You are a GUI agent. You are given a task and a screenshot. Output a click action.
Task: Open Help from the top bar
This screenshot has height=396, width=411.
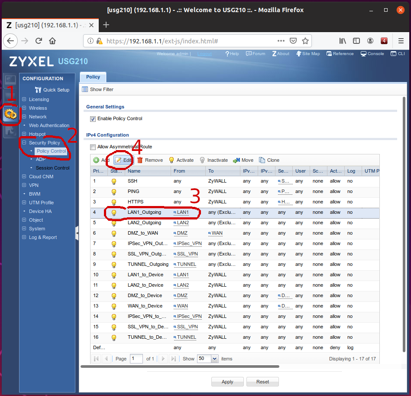(232, 53)
